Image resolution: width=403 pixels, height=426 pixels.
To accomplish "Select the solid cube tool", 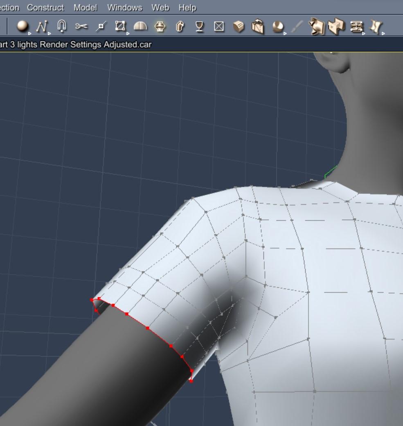I will (x=239, y=27).
